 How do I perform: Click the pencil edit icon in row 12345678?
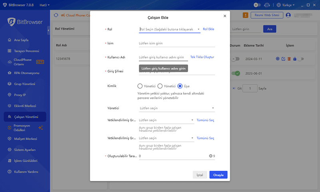tap(283, 59)
